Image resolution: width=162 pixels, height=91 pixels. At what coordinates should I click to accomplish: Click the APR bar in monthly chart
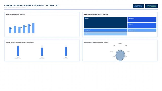pyautogui.click(x=24, y=29)
